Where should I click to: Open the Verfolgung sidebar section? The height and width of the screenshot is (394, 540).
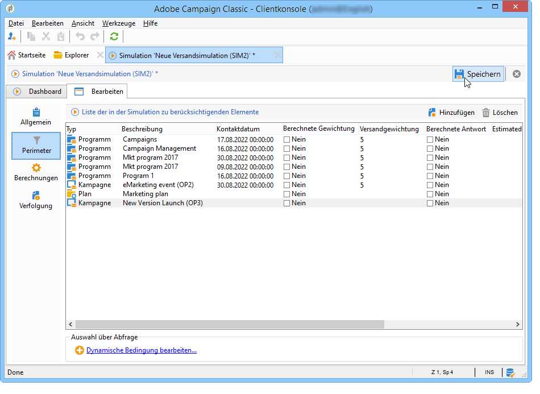coord(36,201)
